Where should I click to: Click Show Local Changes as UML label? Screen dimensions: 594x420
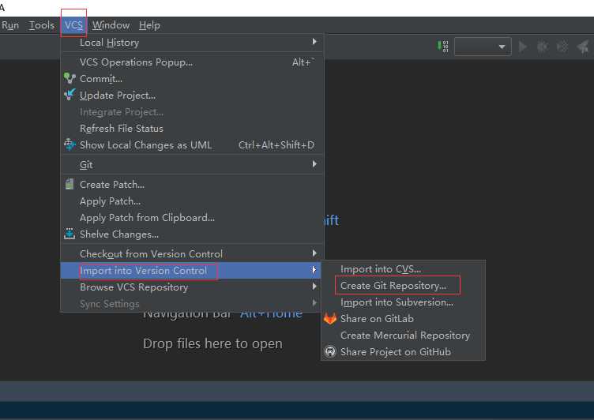coord(145,145)
